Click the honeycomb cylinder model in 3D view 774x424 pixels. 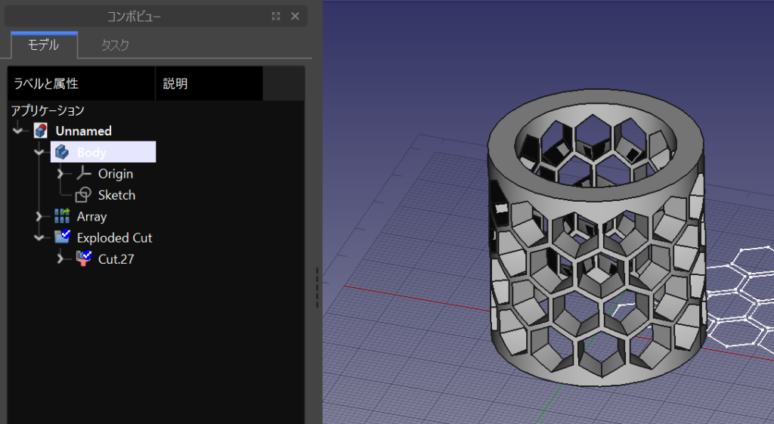(596, 237)
